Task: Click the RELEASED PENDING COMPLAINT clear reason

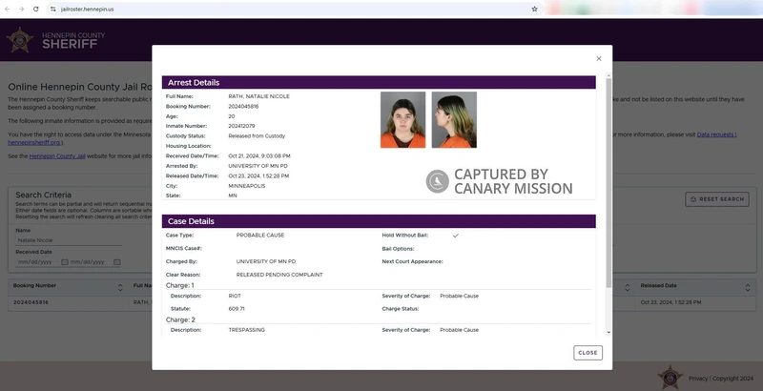Action: pyautogui.click(x=279, y=275)
